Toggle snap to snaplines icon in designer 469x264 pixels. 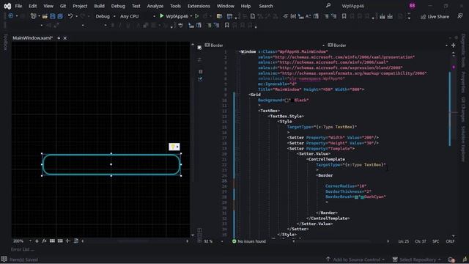68,241
